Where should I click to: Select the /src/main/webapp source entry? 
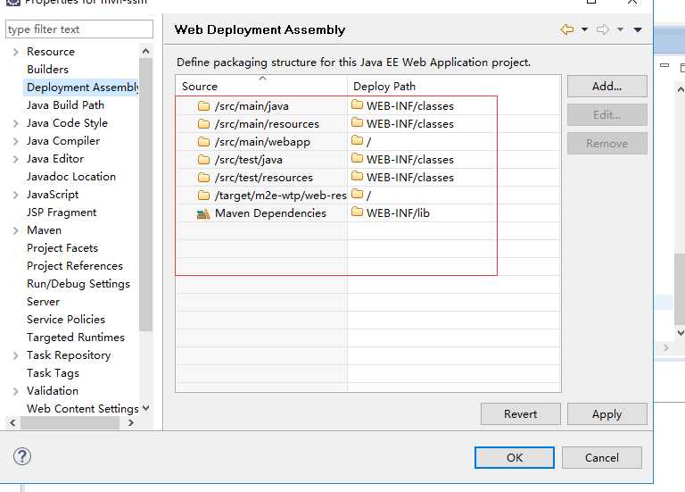click(x=262, y=142)
